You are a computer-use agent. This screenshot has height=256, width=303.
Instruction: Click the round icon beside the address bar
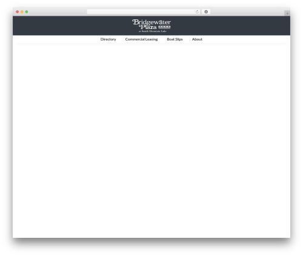coord(206,12)
